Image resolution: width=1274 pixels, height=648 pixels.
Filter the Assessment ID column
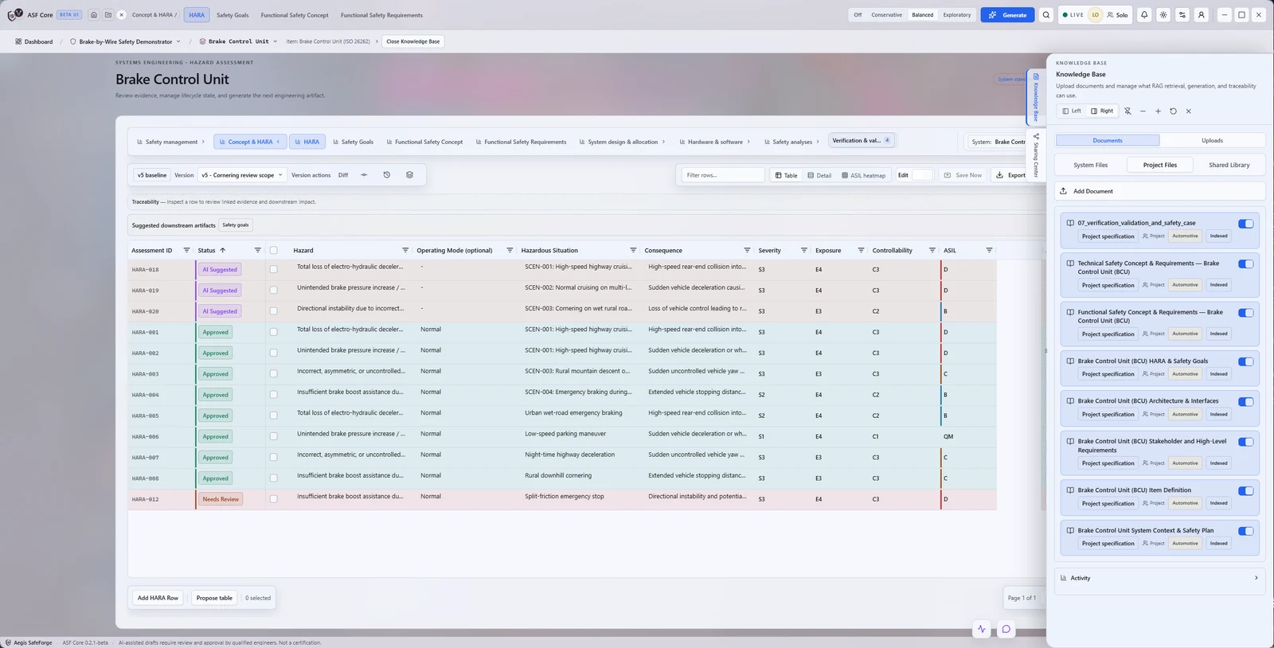click(186, 250)
